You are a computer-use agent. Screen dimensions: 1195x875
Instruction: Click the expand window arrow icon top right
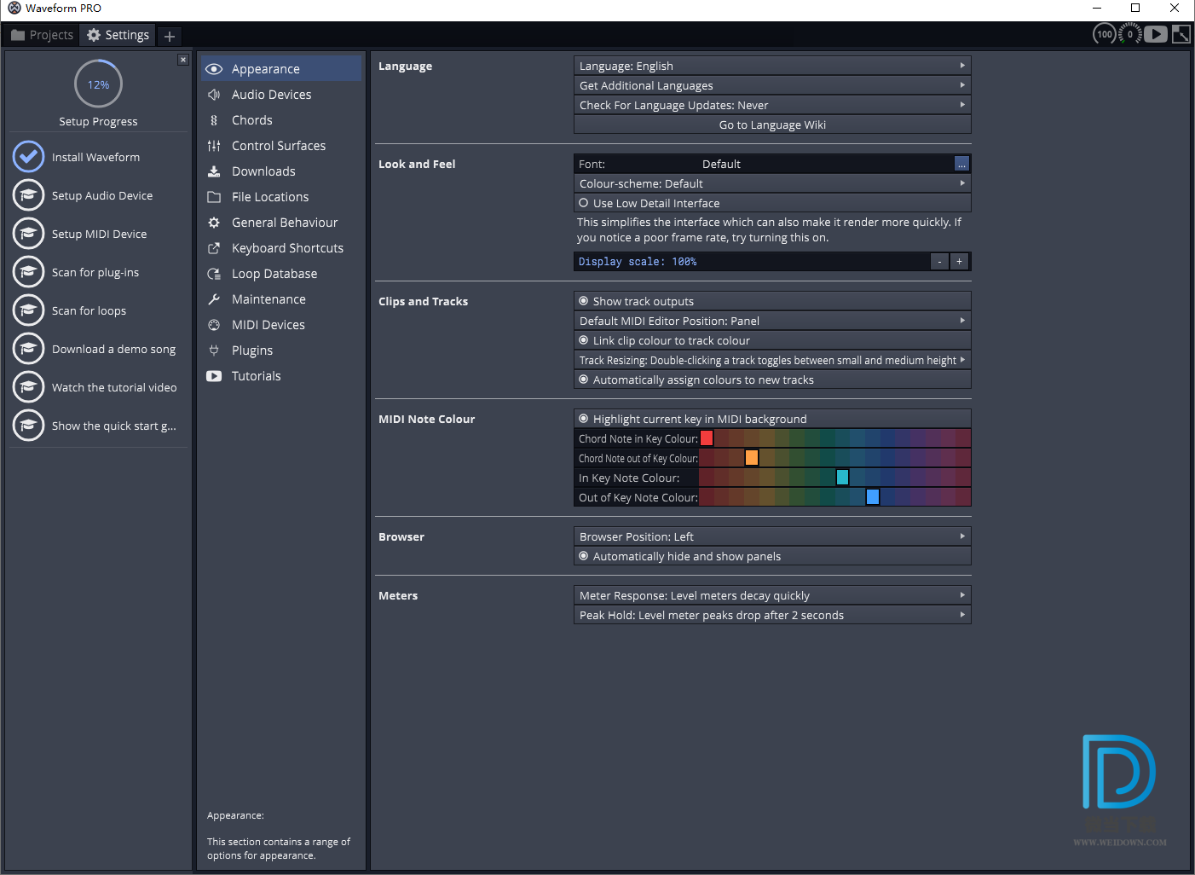pyautogui.click(x=1181, y=34)
